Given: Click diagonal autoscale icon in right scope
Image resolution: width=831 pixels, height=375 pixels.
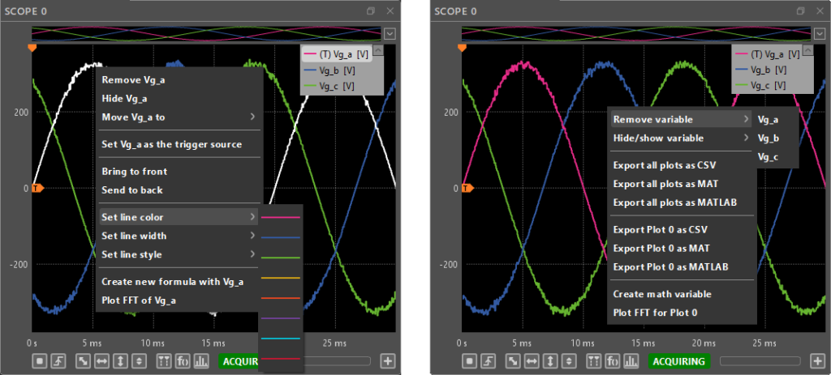Looking at the screenshot, I should [514, 361].
